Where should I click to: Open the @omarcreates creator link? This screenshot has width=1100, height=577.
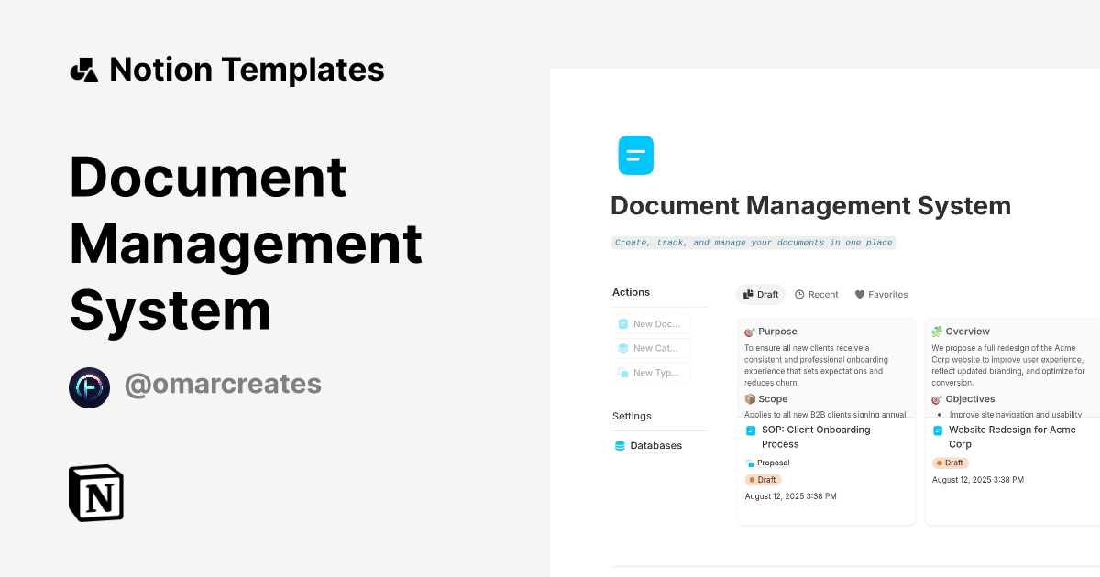coord(223,385)
